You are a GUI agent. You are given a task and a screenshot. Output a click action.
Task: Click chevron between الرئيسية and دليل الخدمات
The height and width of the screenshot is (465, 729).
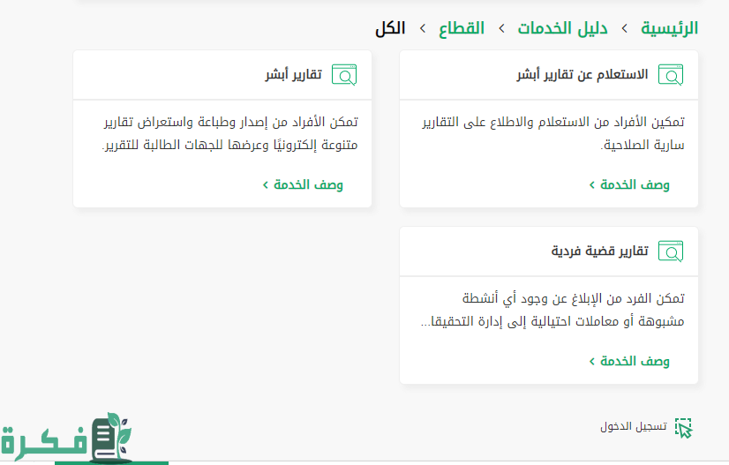[x=624, y=29]
